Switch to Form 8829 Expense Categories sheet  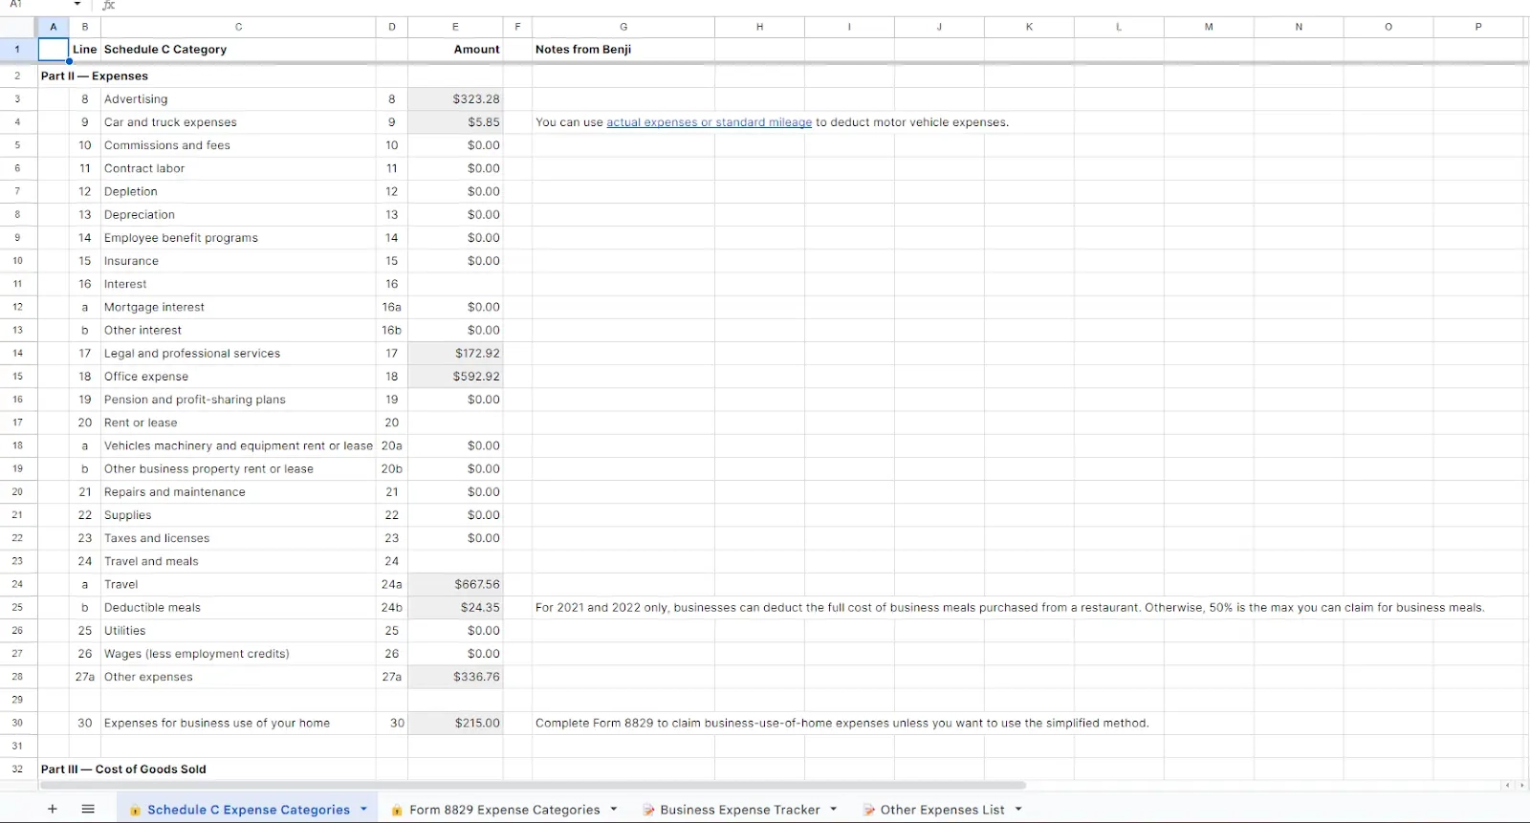[x=504, y=810]
